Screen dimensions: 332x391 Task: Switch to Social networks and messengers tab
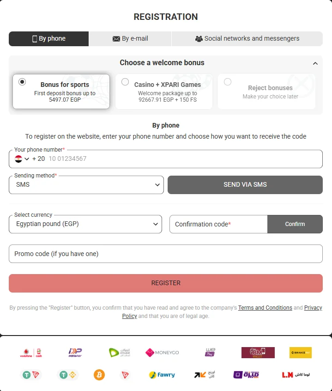click(247, 39)
